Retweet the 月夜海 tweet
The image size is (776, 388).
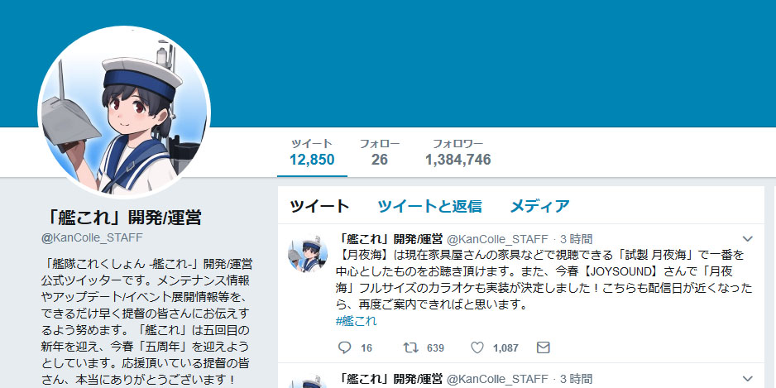tap(411, 347)
